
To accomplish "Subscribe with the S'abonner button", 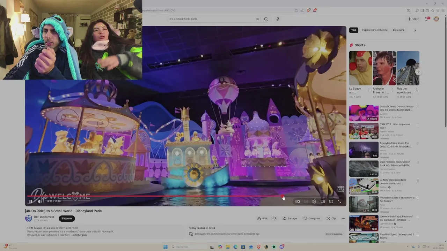I will pyautogui.click(x=67, y=219).
